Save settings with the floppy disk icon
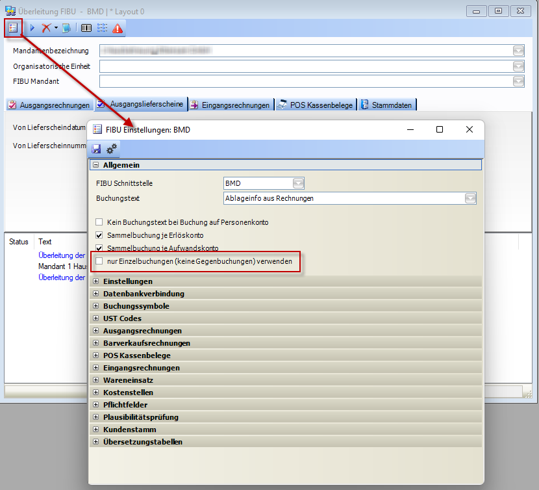Image resolution: width=539 pixels, height=490 pixels. (x=97, y=149)
